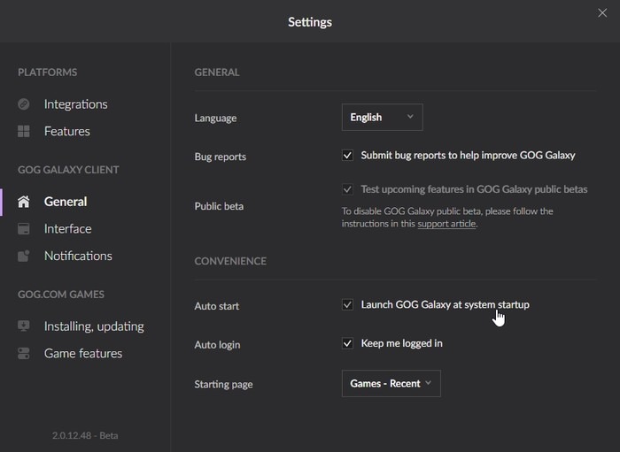
Task: Click the Bug reports setting label
Action: click(221, 157)
